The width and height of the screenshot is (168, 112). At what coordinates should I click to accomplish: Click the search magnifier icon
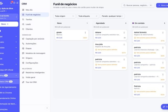(x=124, y=5)
